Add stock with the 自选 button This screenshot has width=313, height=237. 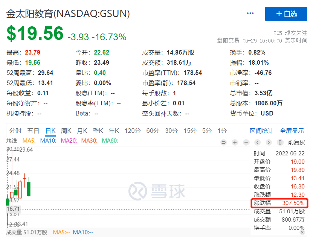coord(286,14)
